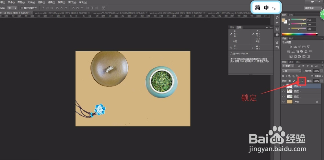
Task: Add an Exposure adjustment
Action: (304, 47)
